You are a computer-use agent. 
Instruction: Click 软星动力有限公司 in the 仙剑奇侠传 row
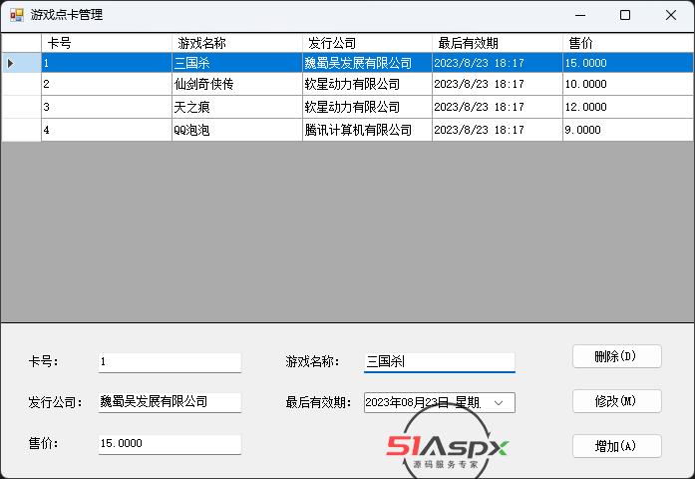click(x=367, y=84)
